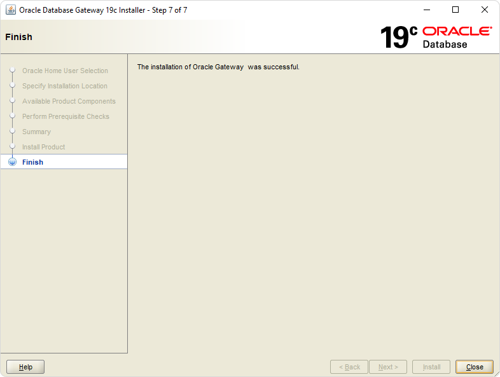The width and height of the screenshot is (500, 377).
Task: Maximize the installer window
Action: click(x=455, y=10)
